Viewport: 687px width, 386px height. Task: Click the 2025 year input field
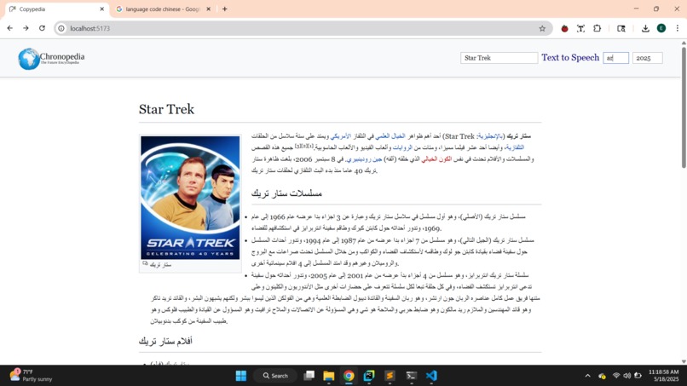pyautogui.click(x=647, y=58)
